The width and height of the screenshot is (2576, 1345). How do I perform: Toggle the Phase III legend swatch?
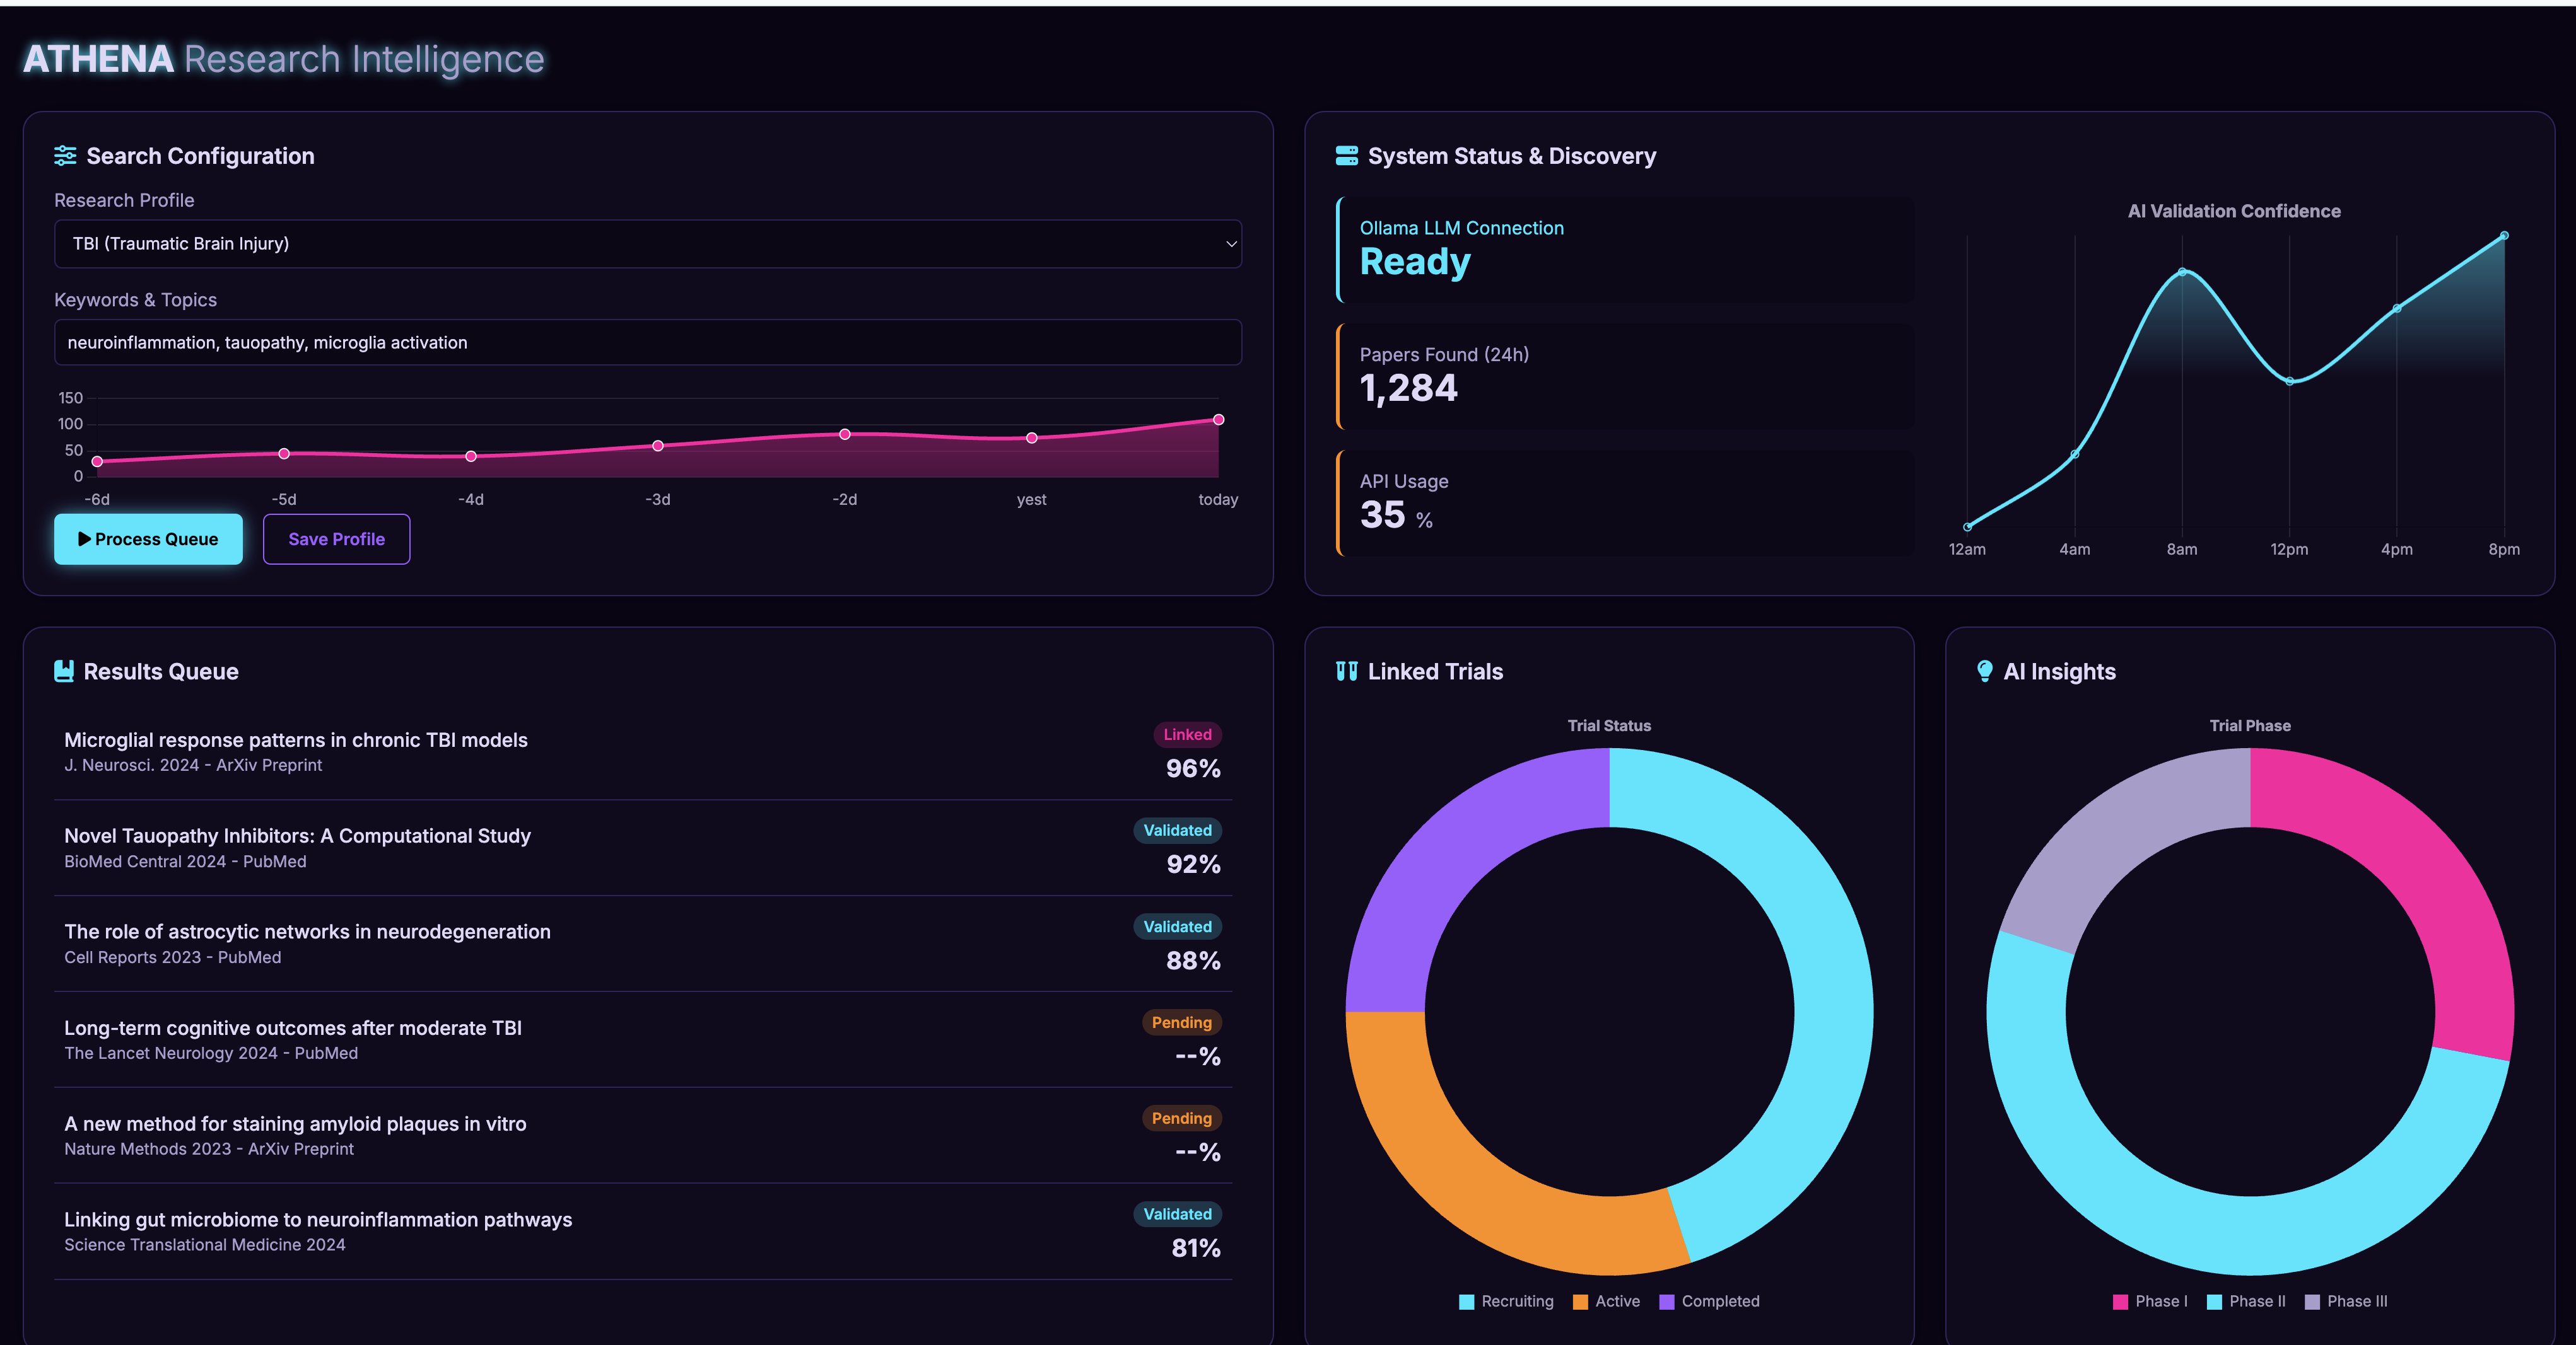(2312, 1302)
